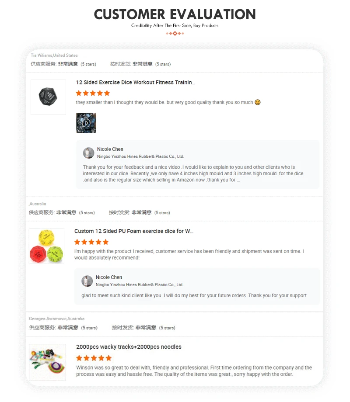Screen dimensions: 350x402
Task: Click the smiley emoji in first review
Action: coord(258,102)
